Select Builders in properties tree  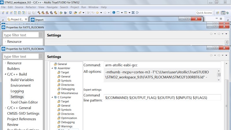click(x=13, y=68)
